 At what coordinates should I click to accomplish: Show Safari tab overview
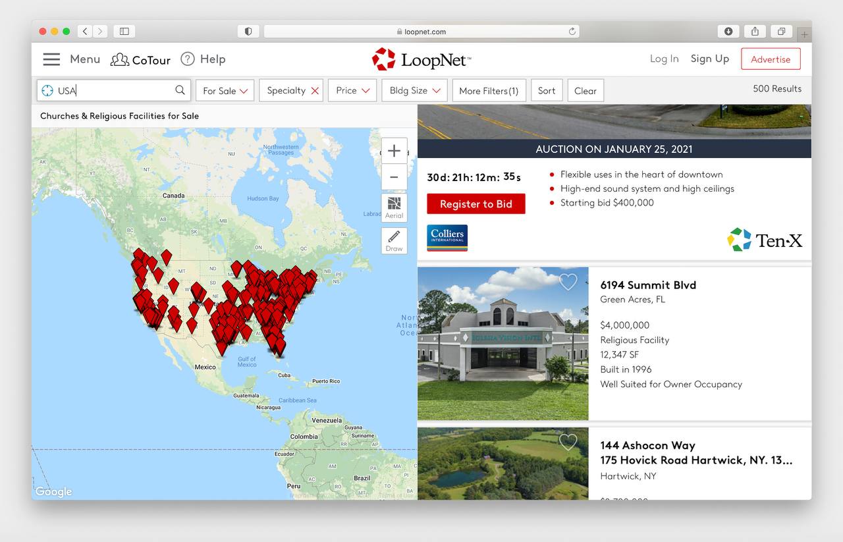pos(781,31)
